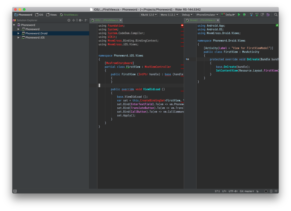
Task: Open the iPhoneSimulator platform dropdown
Action: click(207, 15)
